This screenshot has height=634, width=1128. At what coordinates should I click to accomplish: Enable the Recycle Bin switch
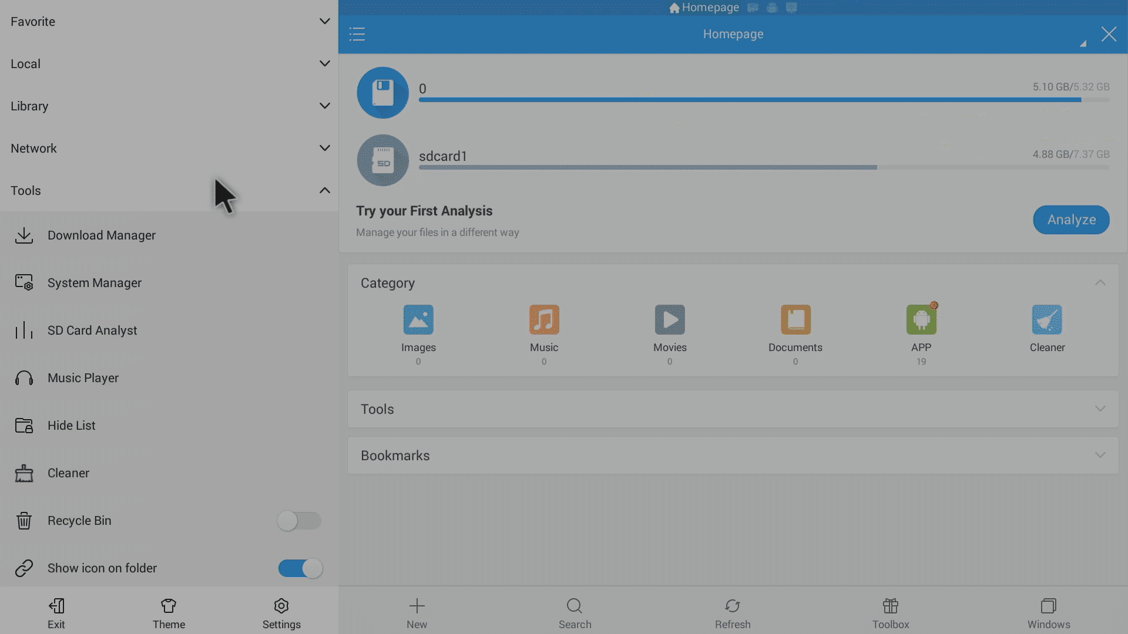tap(299, 521)
